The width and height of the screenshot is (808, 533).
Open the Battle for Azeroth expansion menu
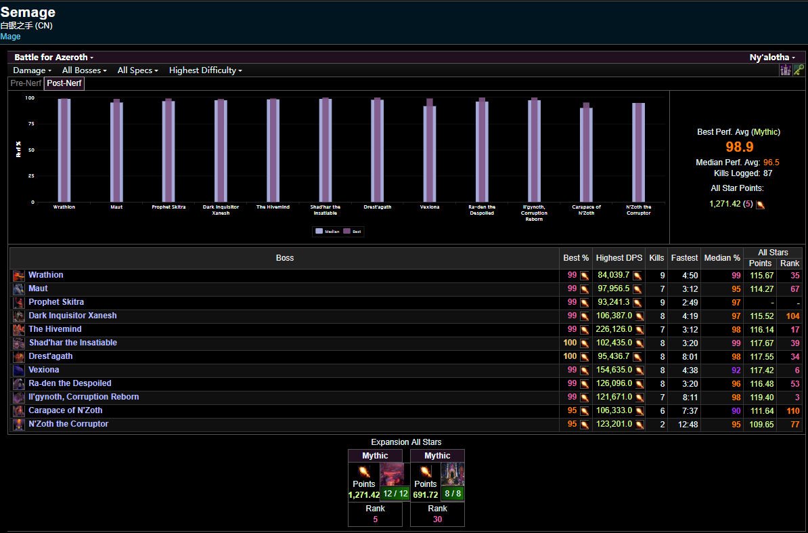pyautogui.click(x=53, y=57)
